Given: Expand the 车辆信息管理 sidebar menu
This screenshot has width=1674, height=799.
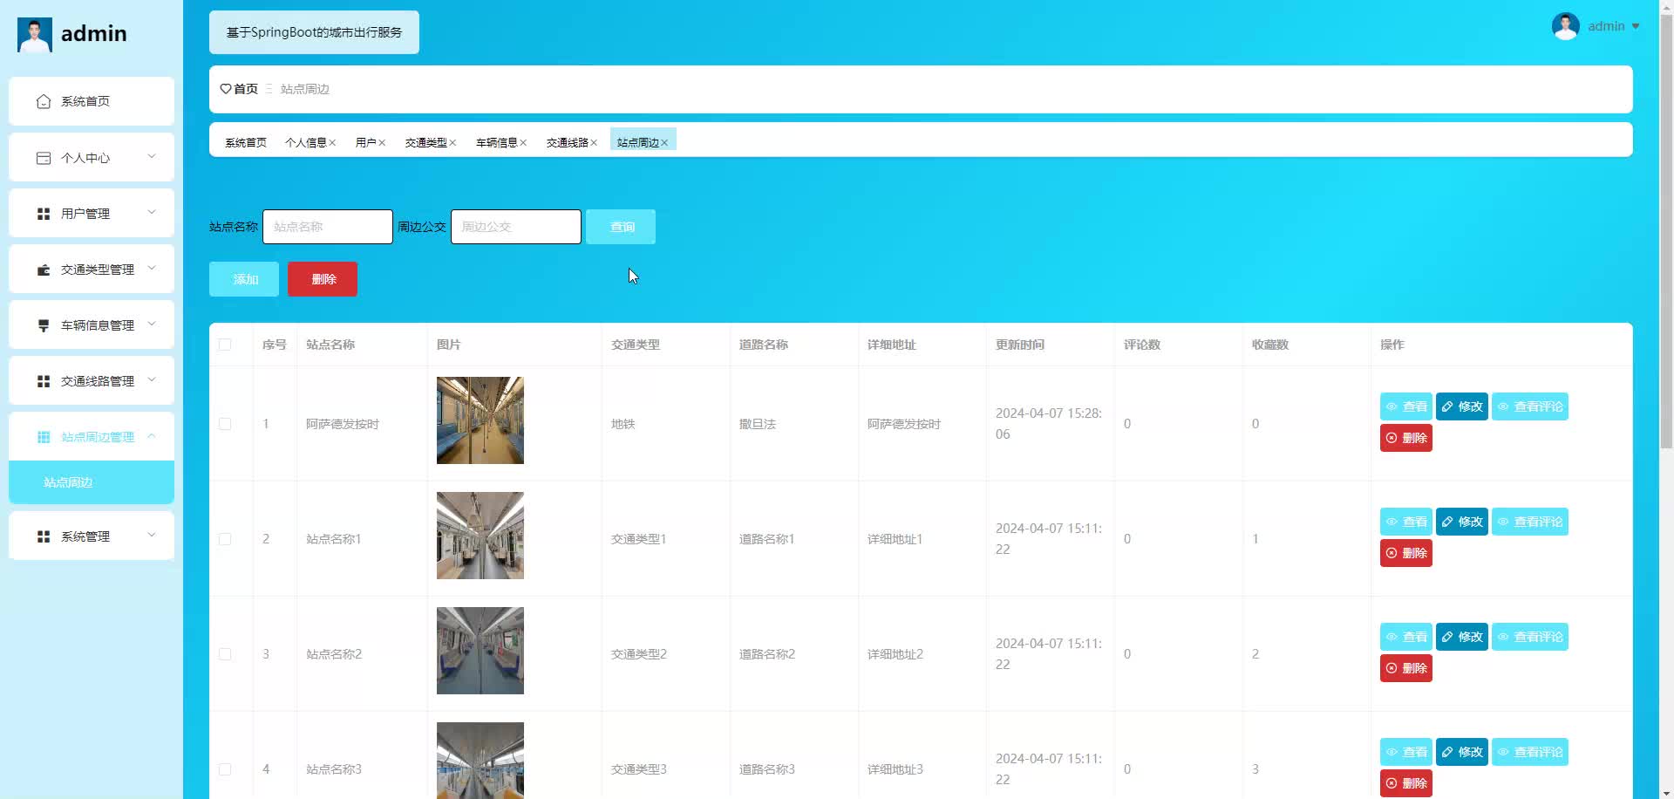Looking at the screenshot, I should (92, 324).
